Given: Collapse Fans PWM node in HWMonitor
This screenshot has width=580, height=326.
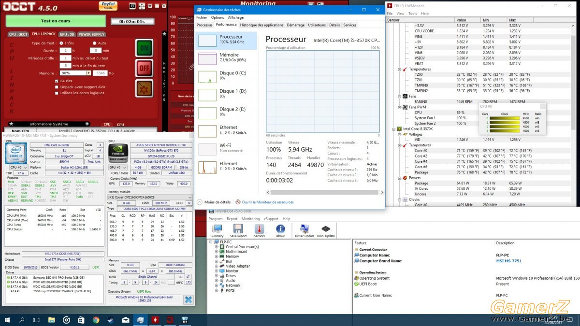Looking at the screenshot, I should [400, 107].
